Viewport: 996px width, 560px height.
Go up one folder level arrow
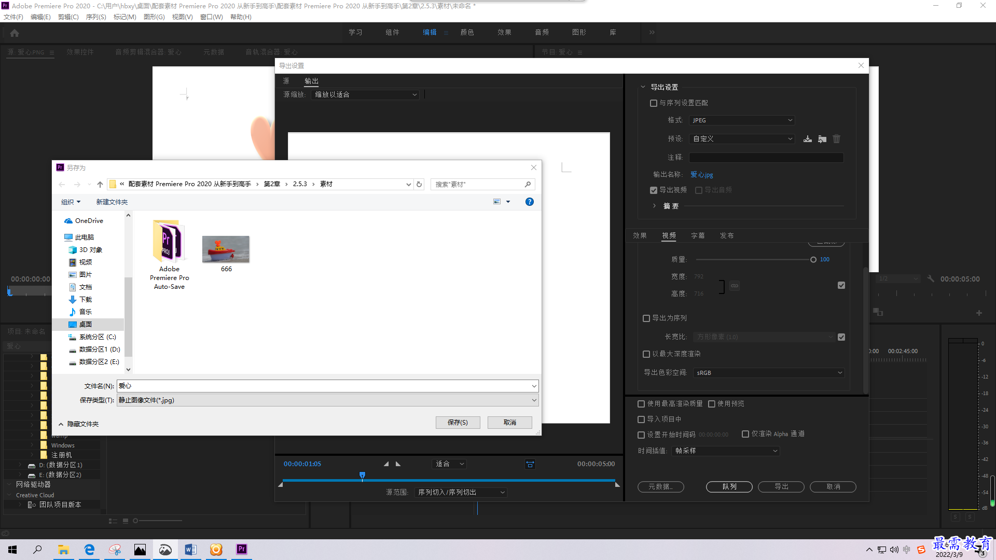100,184
